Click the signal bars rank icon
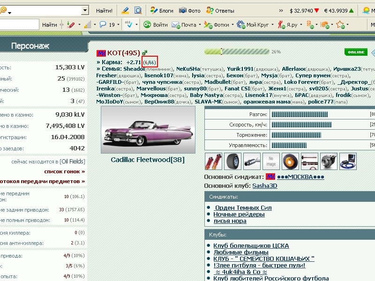375x281 pixels. tap(88, 25)
